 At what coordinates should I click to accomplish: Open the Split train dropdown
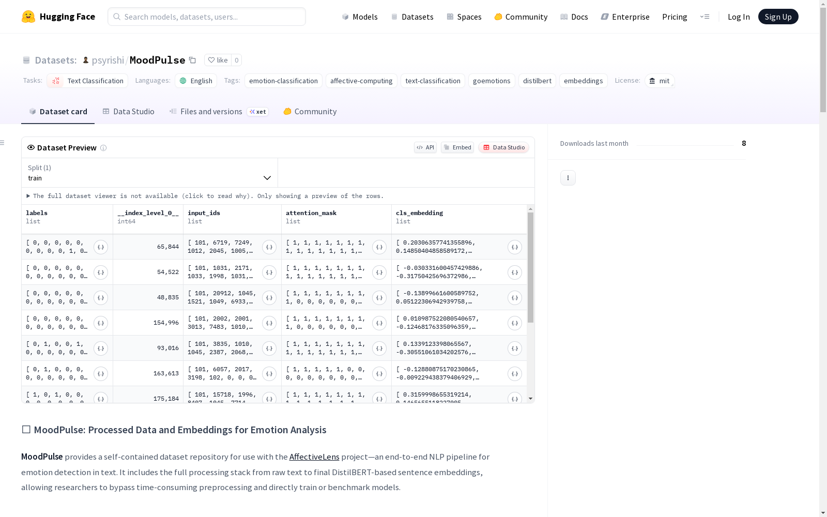pos(149,173)
